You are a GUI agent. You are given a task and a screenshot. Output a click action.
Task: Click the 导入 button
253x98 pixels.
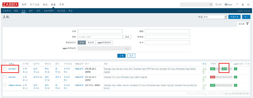246,17
